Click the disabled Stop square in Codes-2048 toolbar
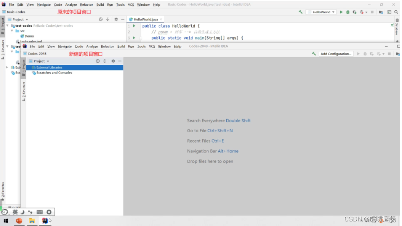The height and width of the screenshot is (226, 402). coord(389,54)
